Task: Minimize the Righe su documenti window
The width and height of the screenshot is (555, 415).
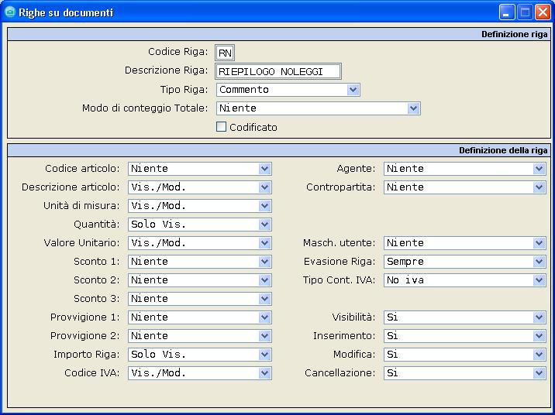Action: [507, 12]
